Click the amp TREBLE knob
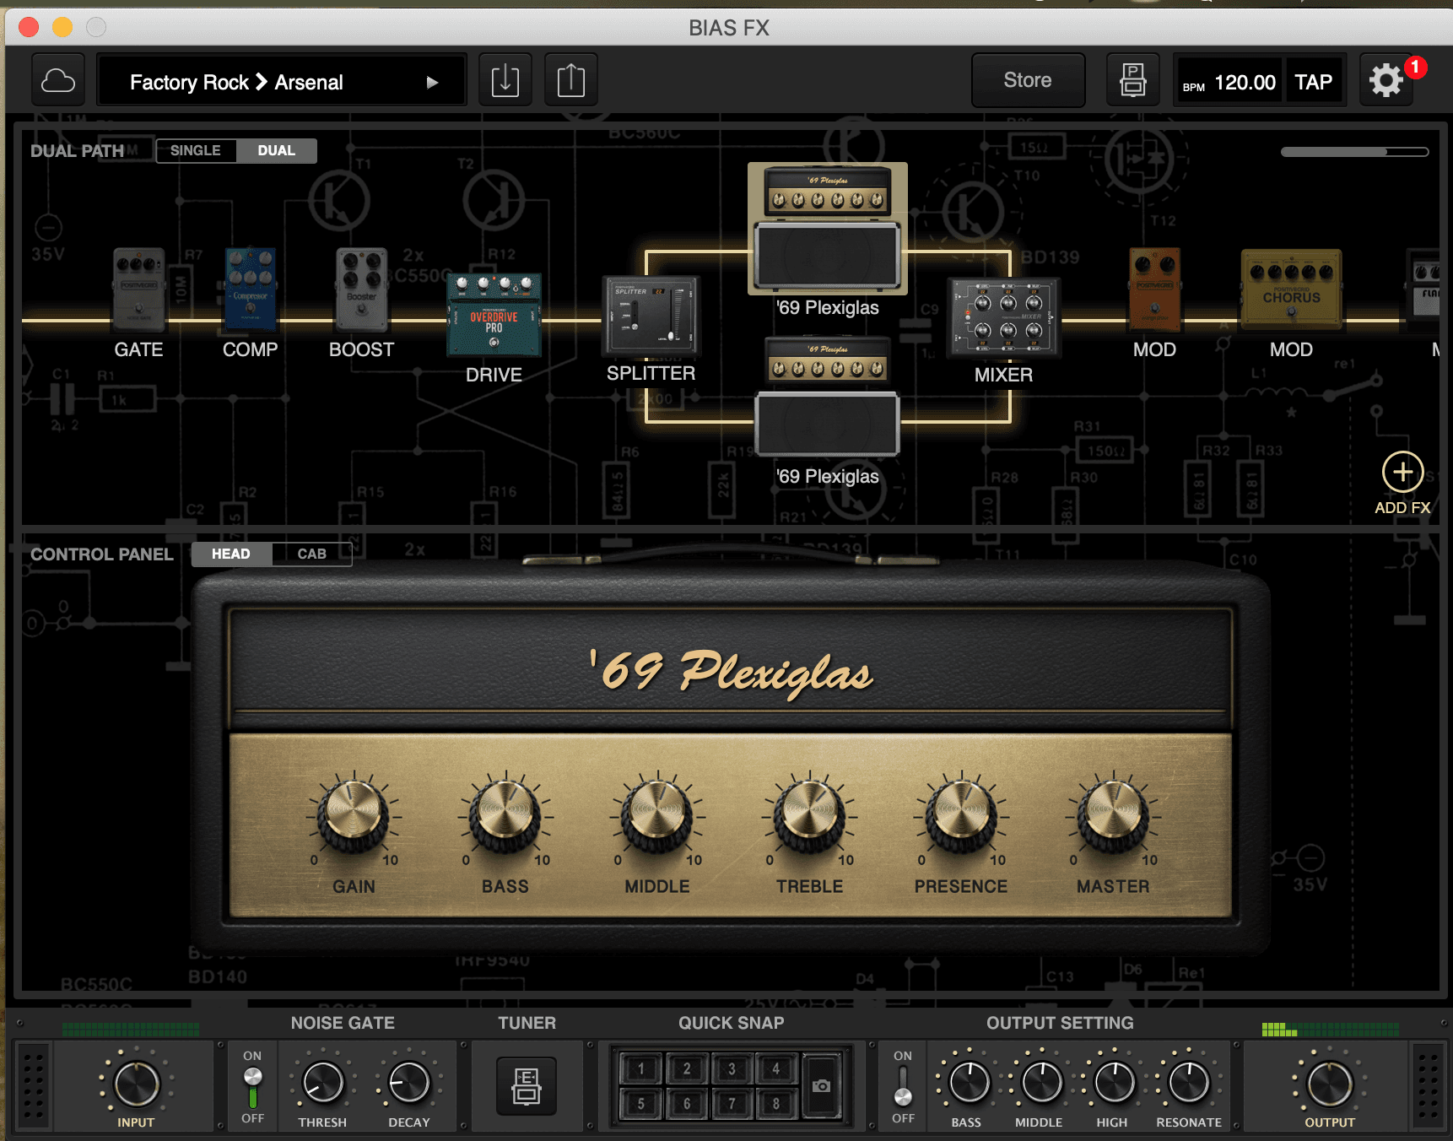This screenshot has height=1141, width=1453. (809, 814)
